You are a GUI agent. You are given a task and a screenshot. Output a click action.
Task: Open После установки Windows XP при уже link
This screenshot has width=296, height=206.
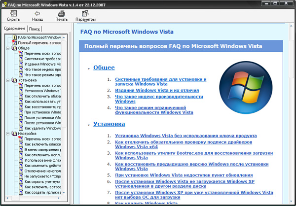(194, 195)
